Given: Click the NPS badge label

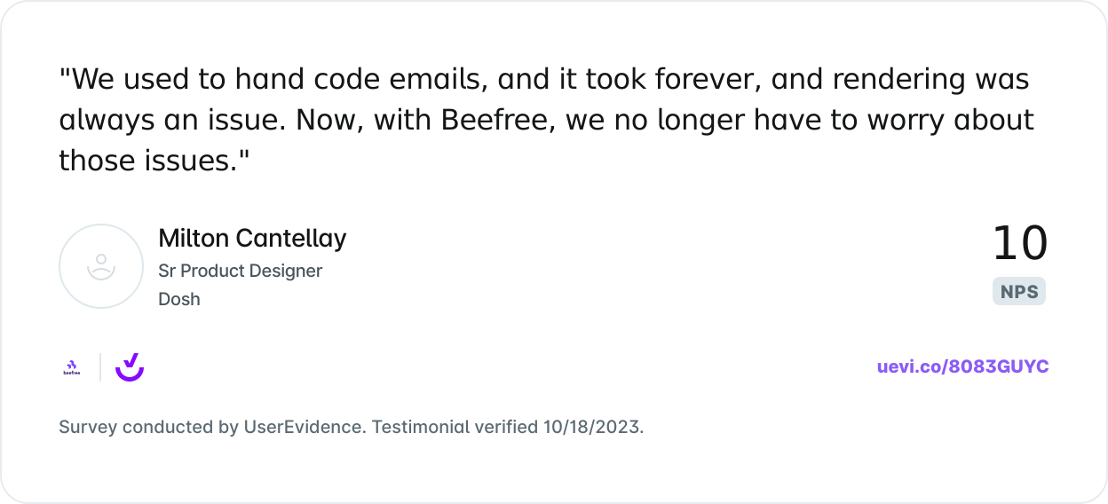Looking at the screenshot, I should coord(1019,292).
